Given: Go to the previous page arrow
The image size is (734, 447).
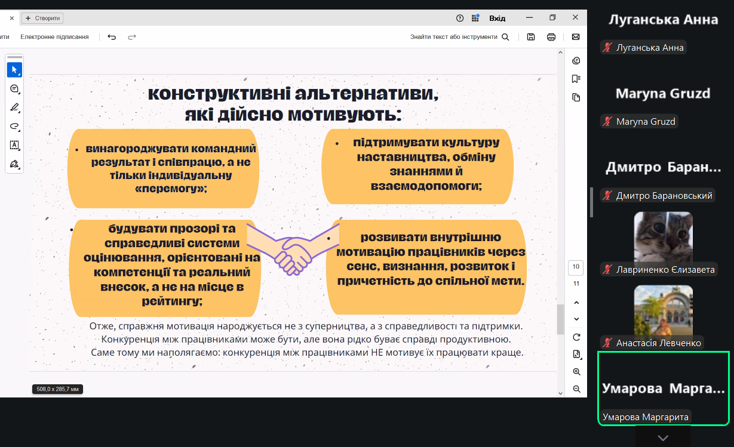Looking at the screenshot, I should tap(576, 303).
